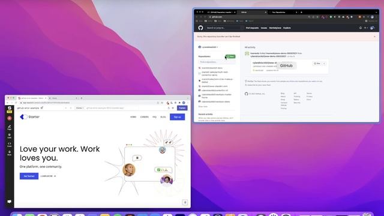Edit the 'github error example' project name pencil

click(x=42, y=108)
